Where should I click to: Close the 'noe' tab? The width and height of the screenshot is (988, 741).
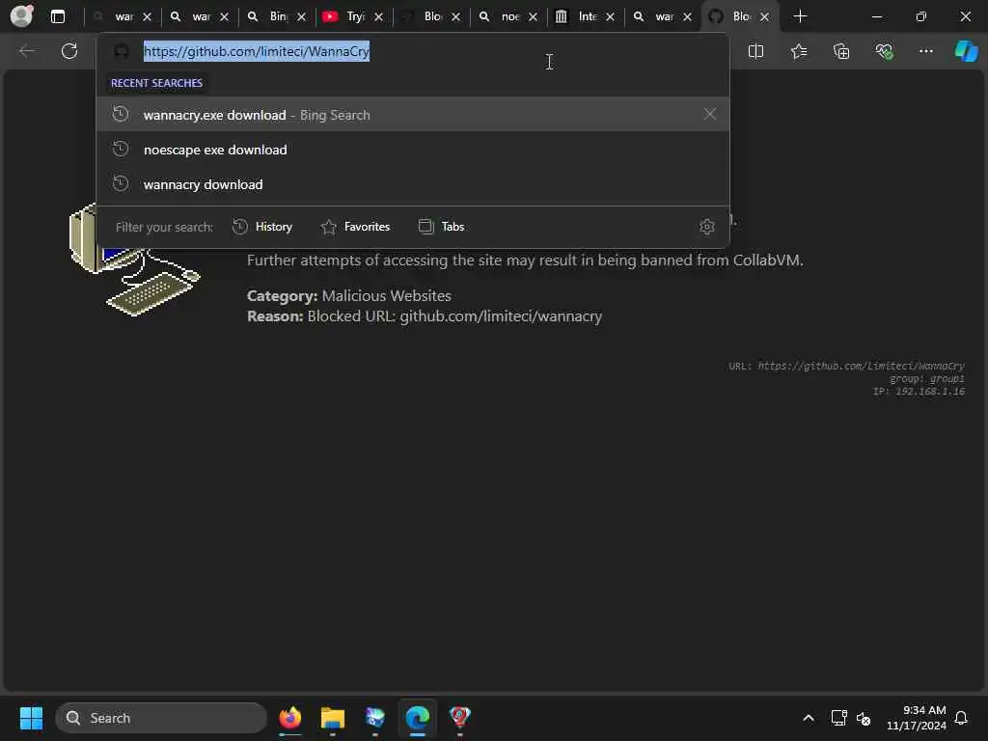click(533, 16)
